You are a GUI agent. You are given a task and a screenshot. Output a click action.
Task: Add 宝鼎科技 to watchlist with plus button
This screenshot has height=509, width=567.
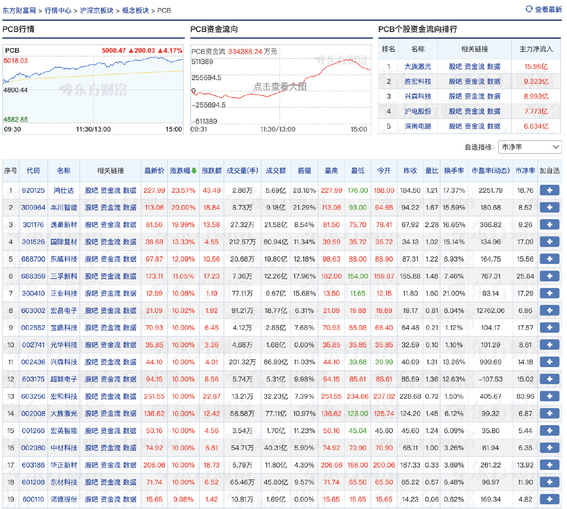549,328
